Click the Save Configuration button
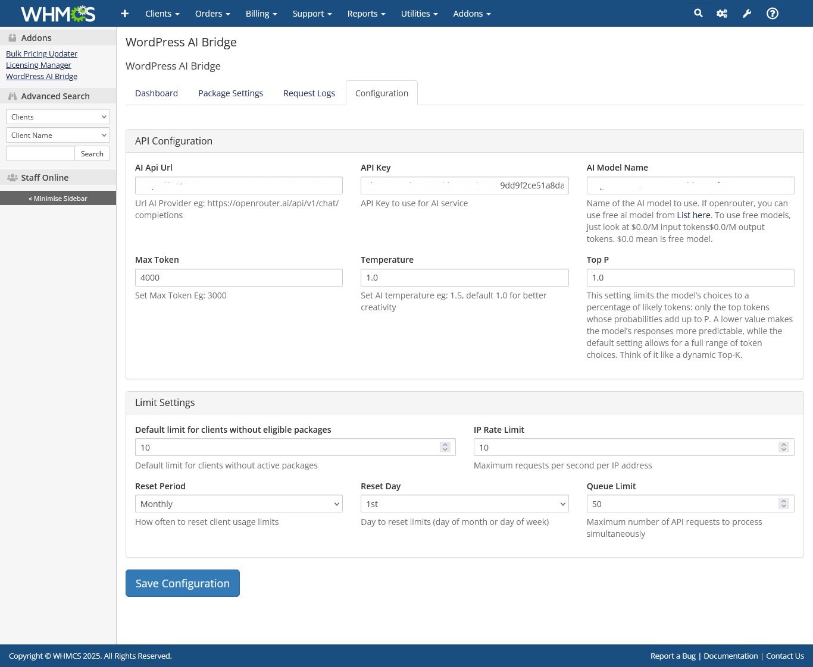 (x=182, y=583)
